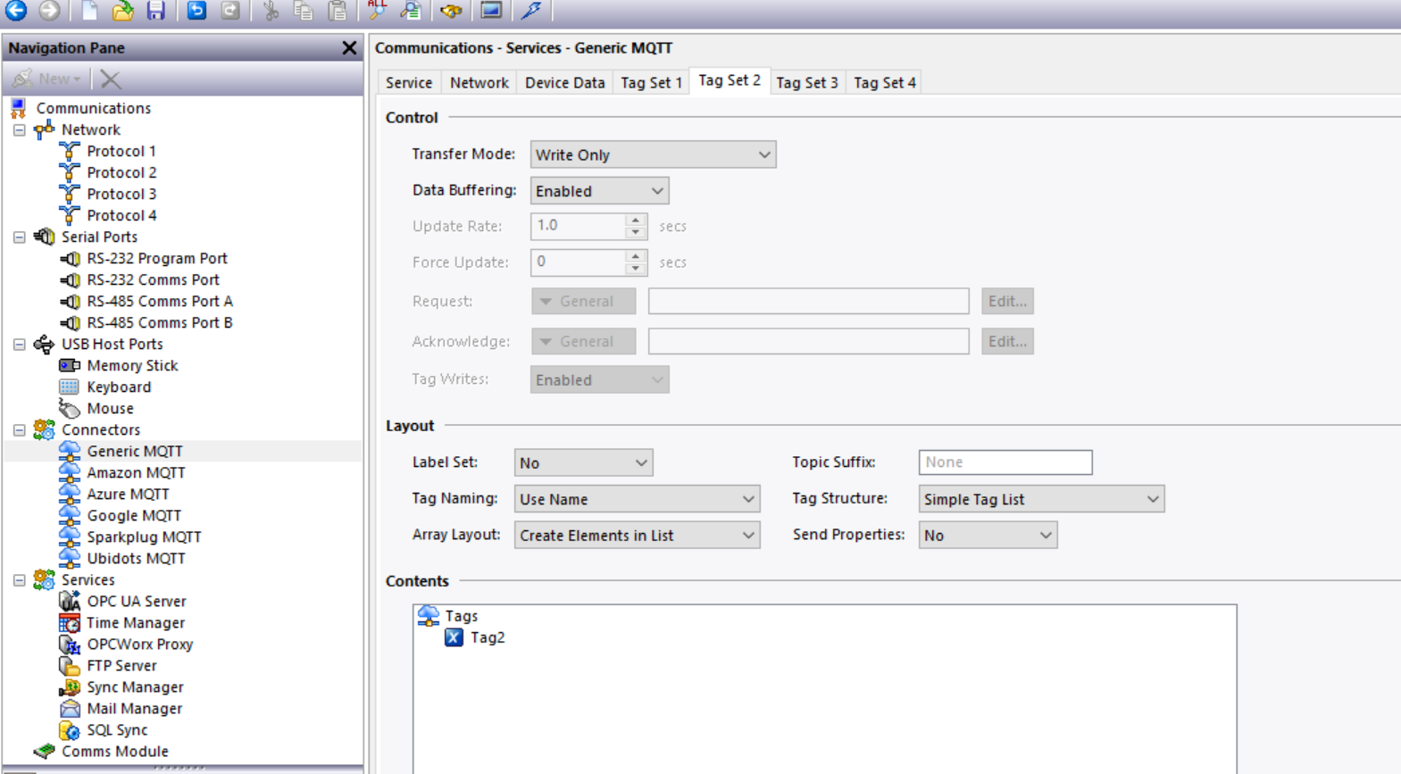Click the General button beside Request
This screenshot has width=1401, height=774.
tap(583, 301)
